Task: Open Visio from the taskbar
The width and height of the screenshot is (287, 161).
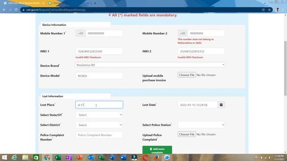Action: coord(113,157)
